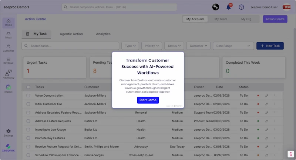Click the black sparkle AI icon in header
This screenshot has height=160, width=296.
pyautogui.click(x=216, y=7)
